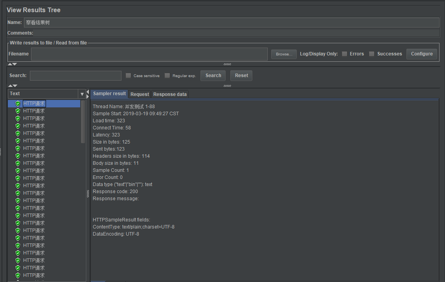The height and width of the screenshot is (282, 445).
Task: Toggle the Case sensitive checkbox
Action: coord(128,76)
